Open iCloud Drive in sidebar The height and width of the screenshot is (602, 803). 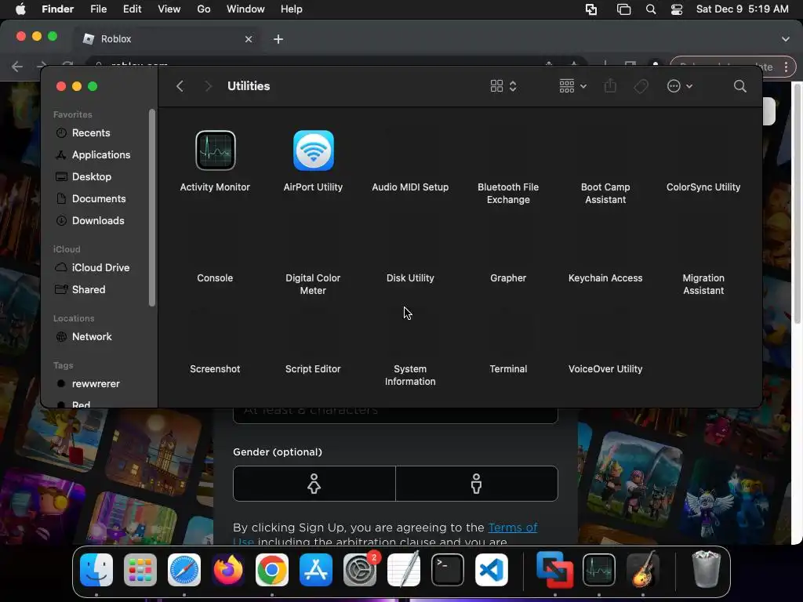(101, 268)
